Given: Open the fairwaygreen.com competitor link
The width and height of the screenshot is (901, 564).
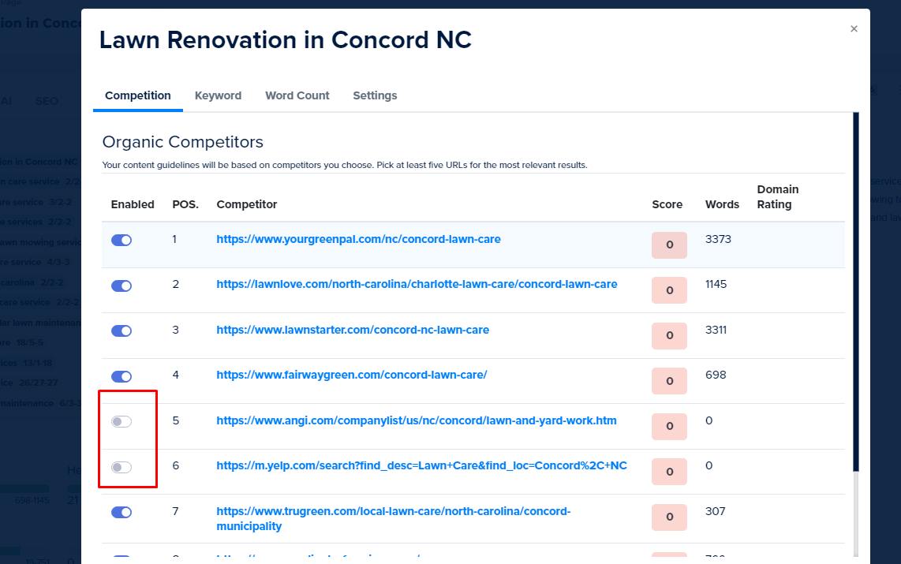Looking at the screenshot, I should (351, 375).
